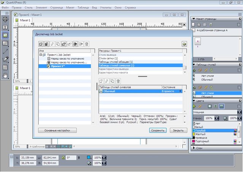Click master page A thumbnail in page layout
243x172 pixels.
click(x=198, y=41)
